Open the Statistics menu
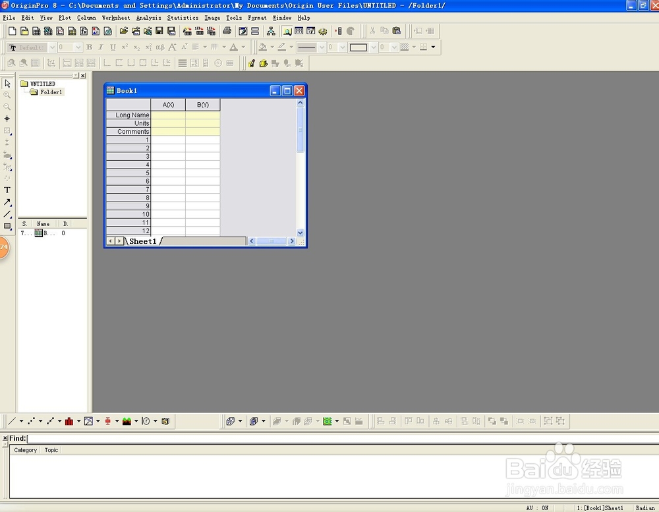The width and height of the screenshot is (659, 512). [x=183, y=18]
